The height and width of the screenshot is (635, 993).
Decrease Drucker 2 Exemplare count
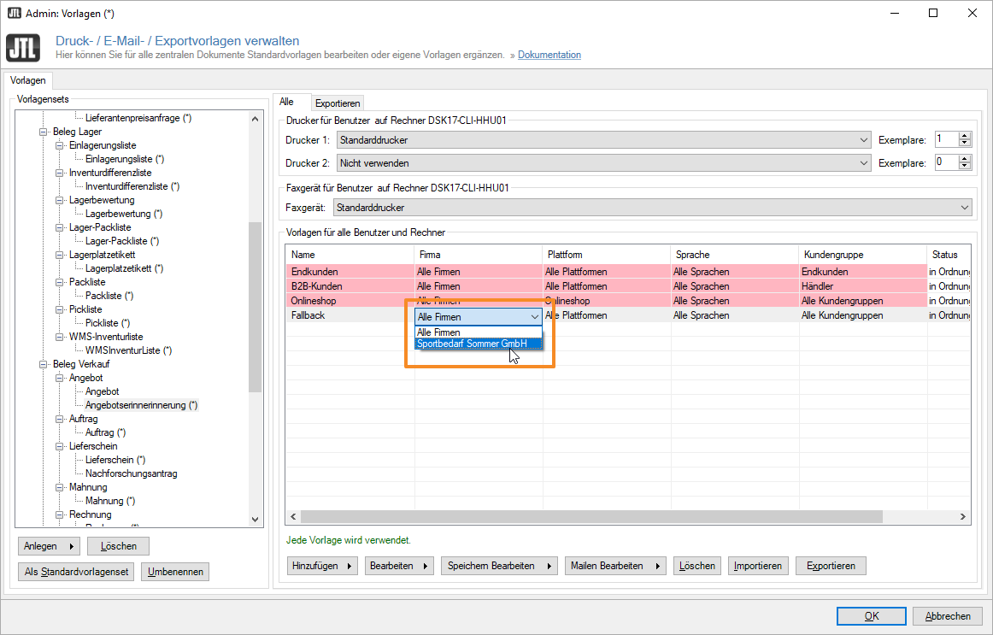(x=965, y=165)
